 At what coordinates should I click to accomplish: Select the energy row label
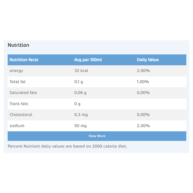[16, 71]
